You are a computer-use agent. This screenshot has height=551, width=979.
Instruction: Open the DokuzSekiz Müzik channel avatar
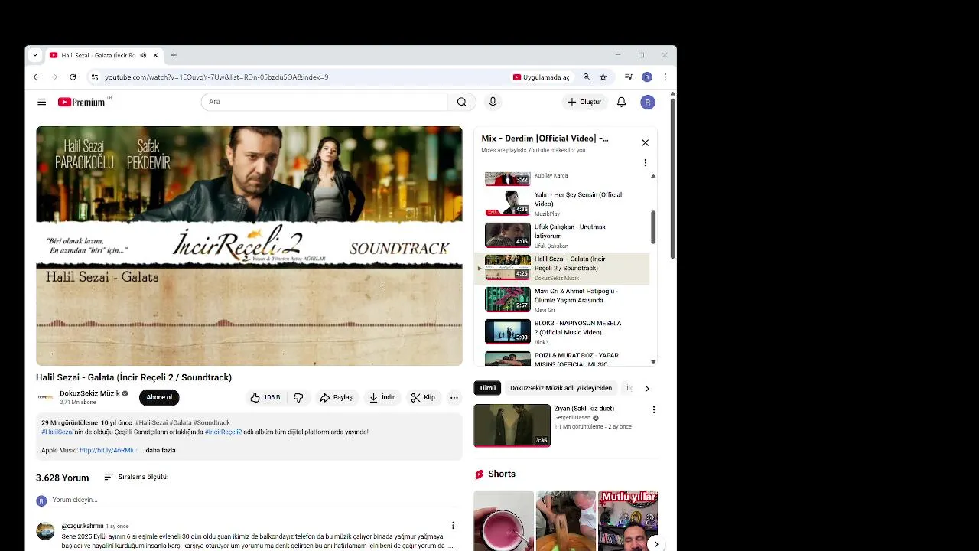click(45, 397)
